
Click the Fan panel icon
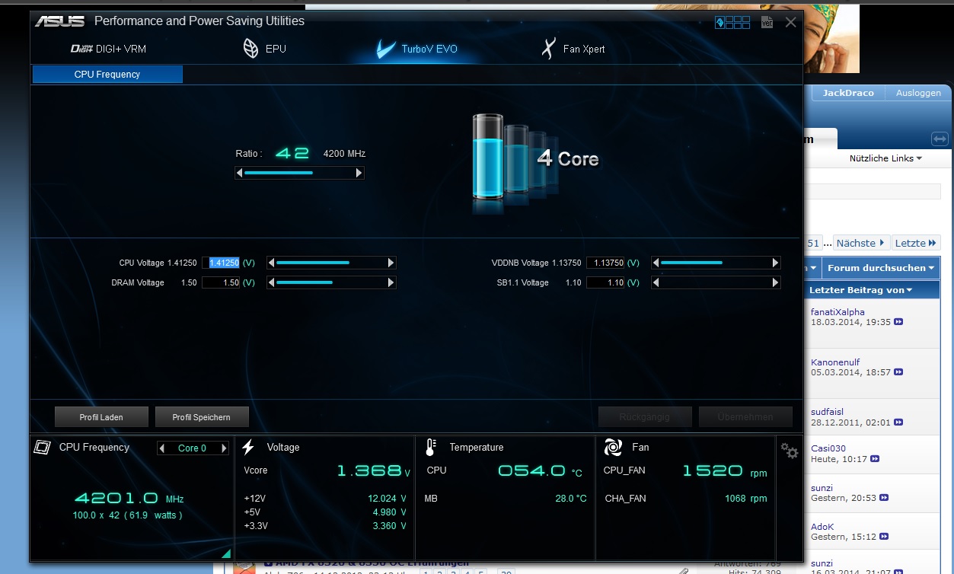(613, 448)
